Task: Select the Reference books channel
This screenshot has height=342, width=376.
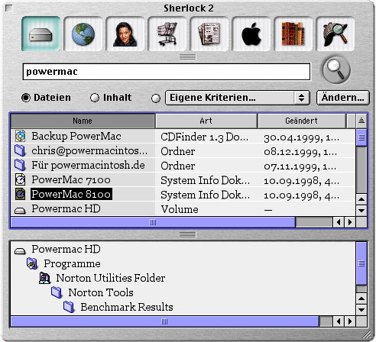Action: click(293, 34)
